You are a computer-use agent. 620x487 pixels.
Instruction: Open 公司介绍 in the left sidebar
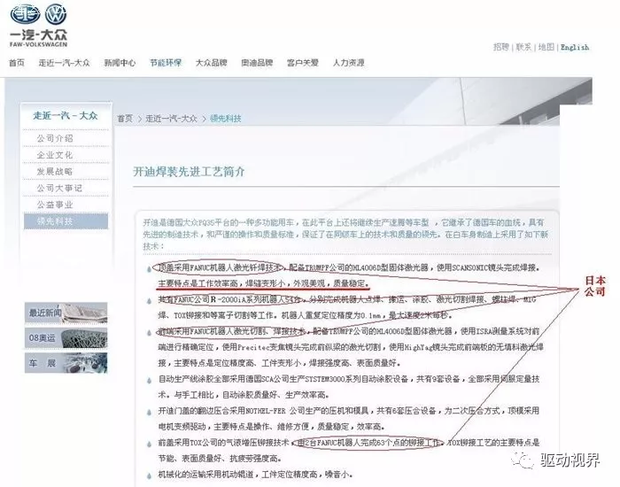(55, 139)
